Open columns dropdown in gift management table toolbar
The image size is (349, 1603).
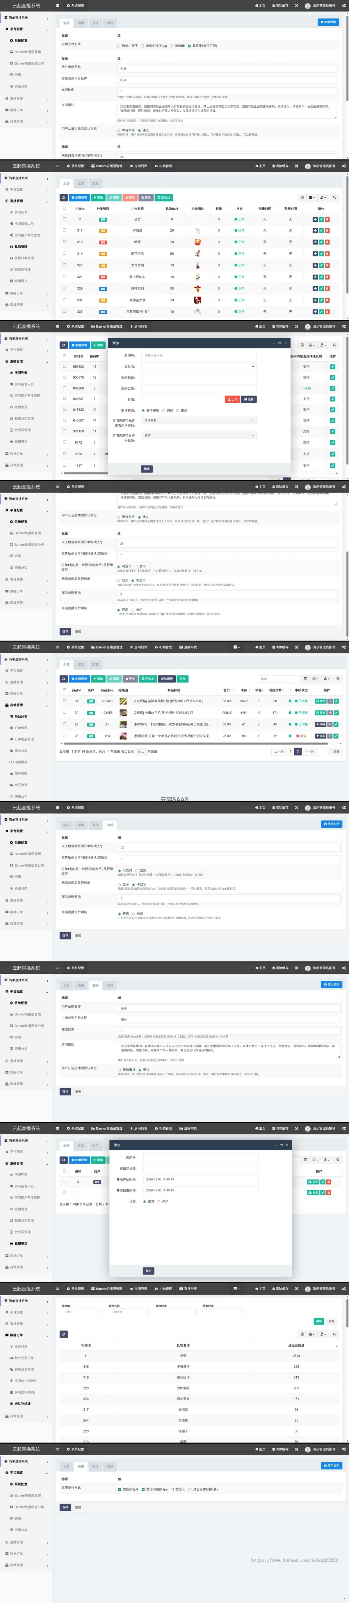point(312,197)
